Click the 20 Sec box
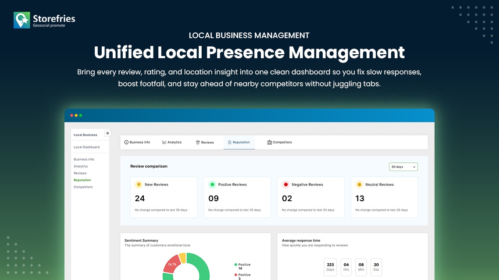Screen dimensions: 499x280 [x=376, y=267]
